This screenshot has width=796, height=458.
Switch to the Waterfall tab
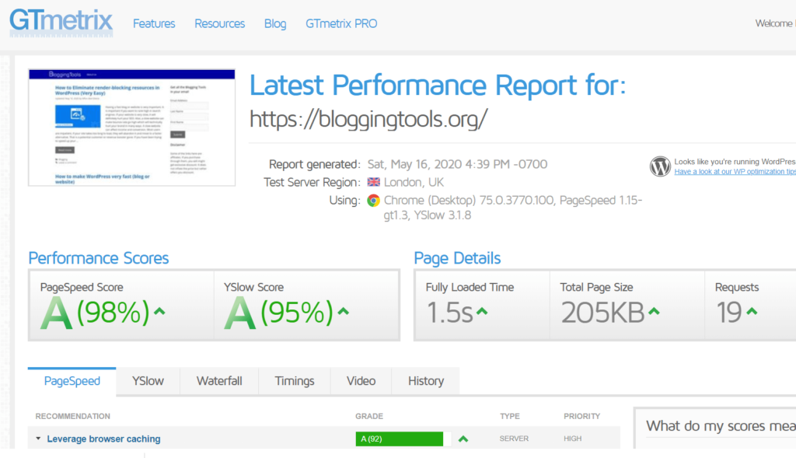(219, 381)
